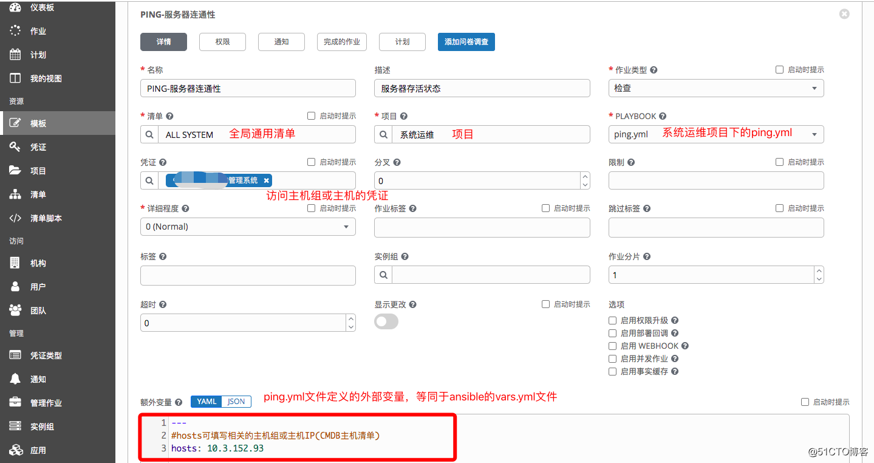Click the 凭证类型 list icon
Image resolution: width=874 pixels, height=463 pixels.
pos(15,355)
